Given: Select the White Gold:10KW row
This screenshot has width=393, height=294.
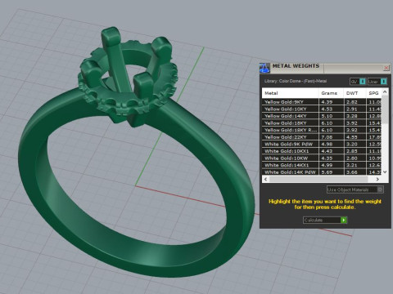Looking at the screenshot, I should click(x=322, y=158).
